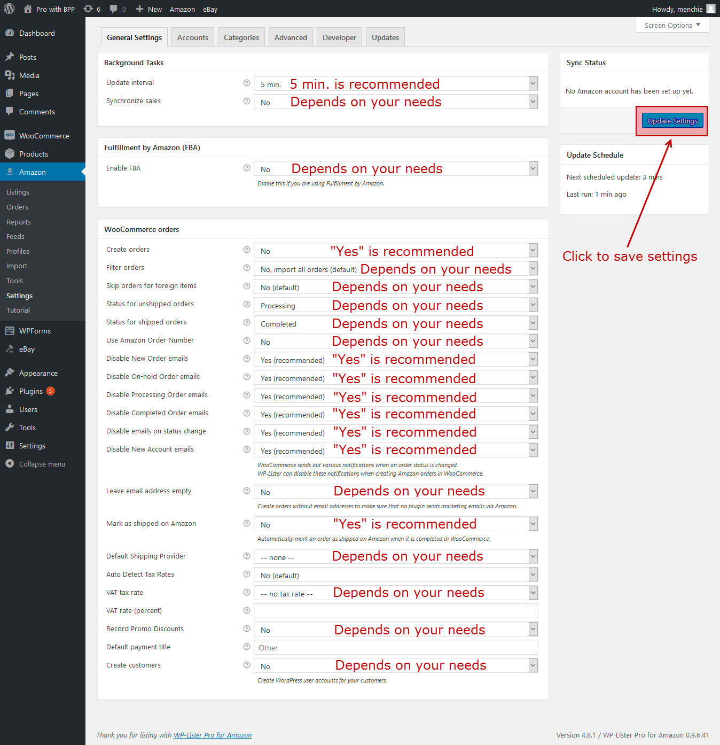Open the updates icon showing 6
720x745 pixels.
[x=88, y=9]
